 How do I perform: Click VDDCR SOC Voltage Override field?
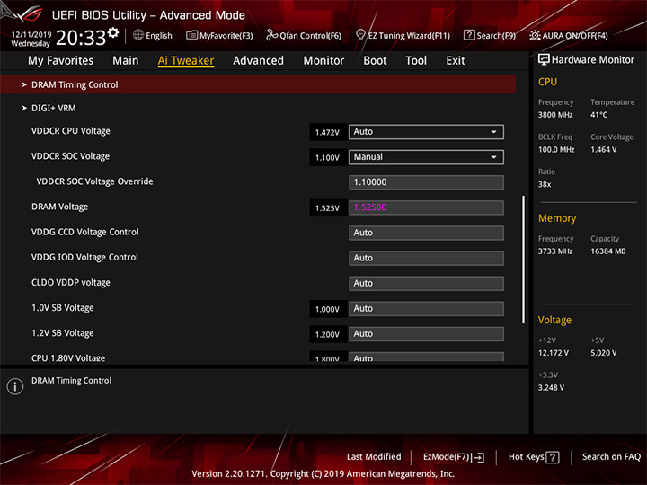426,182
